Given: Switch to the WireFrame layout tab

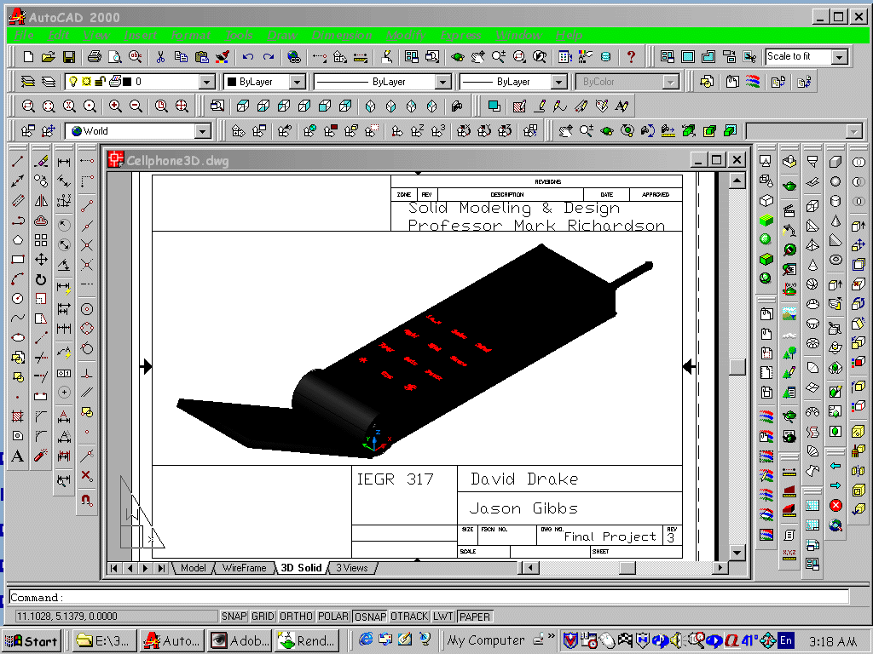Looking at the screenshot, I should (x=245, y=568).
